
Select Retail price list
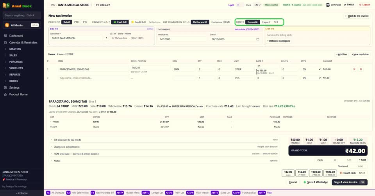(66, 22)
